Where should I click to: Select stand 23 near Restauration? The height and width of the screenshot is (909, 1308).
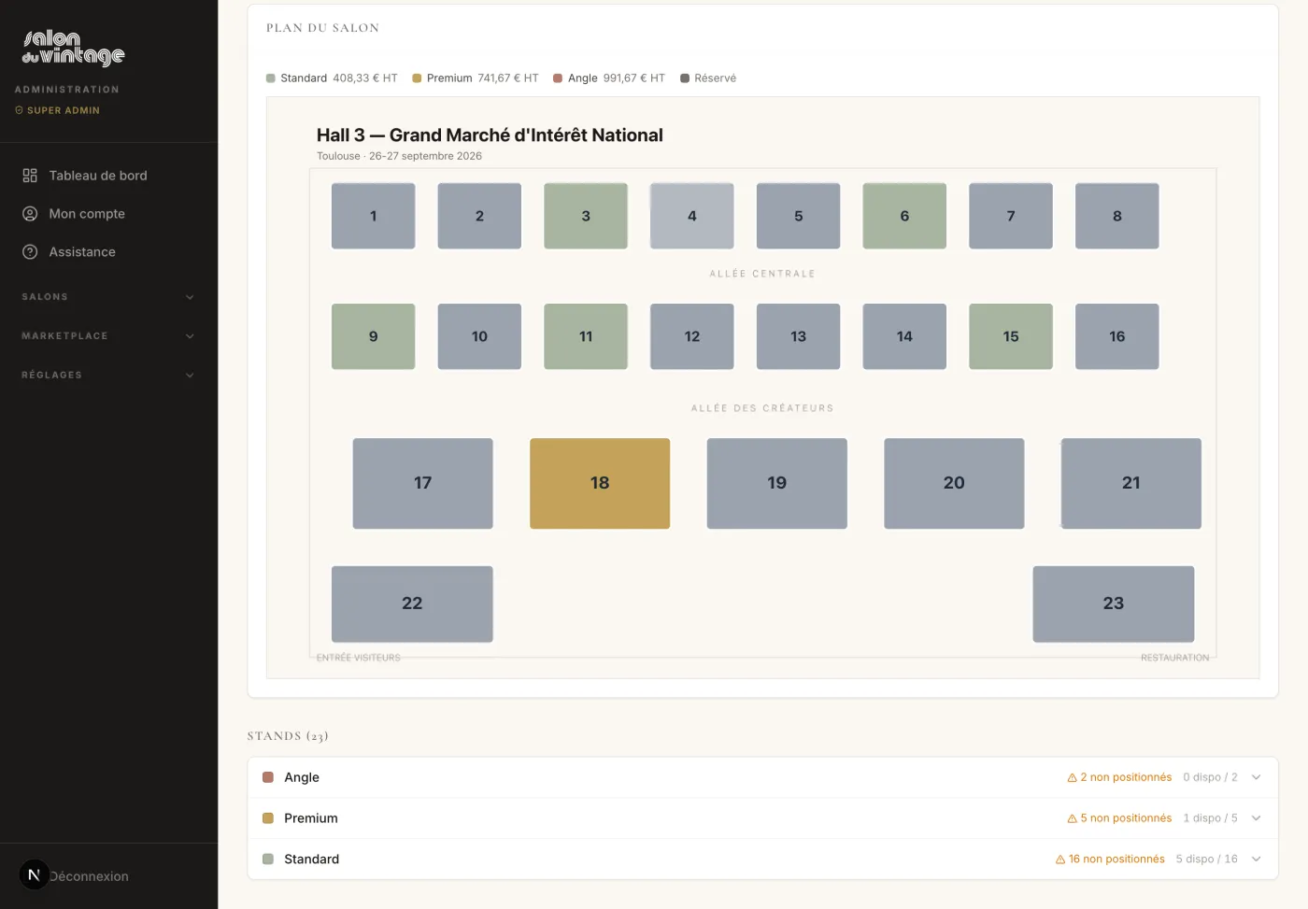[1113, 604]
